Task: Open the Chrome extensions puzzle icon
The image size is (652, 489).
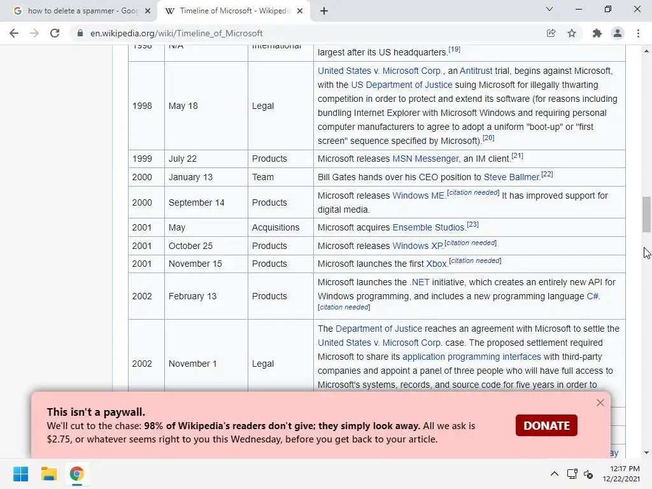Action: click(597, 33)
